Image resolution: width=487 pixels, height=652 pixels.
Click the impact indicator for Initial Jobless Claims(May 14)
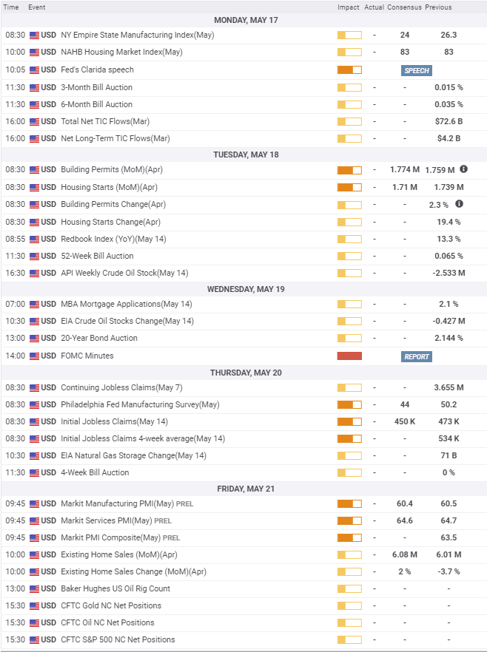[x=349, y=421]
